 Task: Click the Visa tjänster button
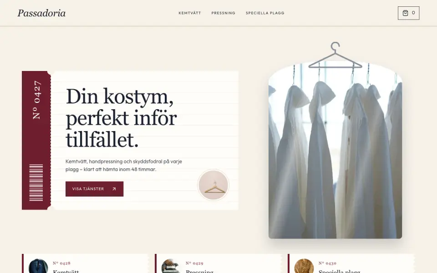pos(95,189)
